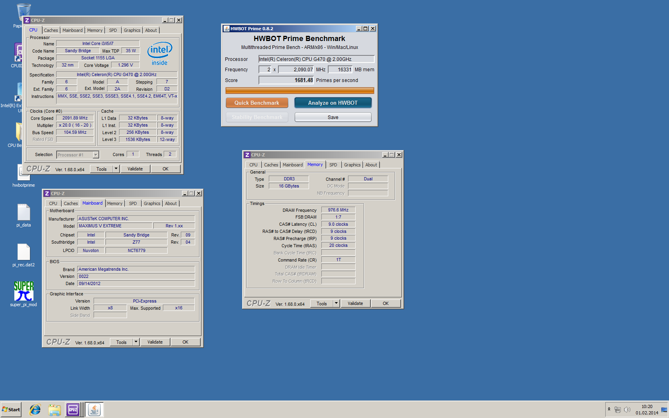Click the Java HWBOT Prime taskbar icon
This screenshot has width=669, height=418.
point(94,409)
